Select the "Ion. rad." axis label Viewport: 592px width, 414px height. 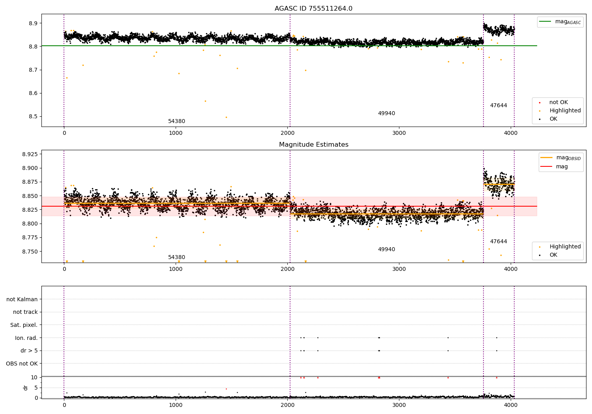[26, 338]
